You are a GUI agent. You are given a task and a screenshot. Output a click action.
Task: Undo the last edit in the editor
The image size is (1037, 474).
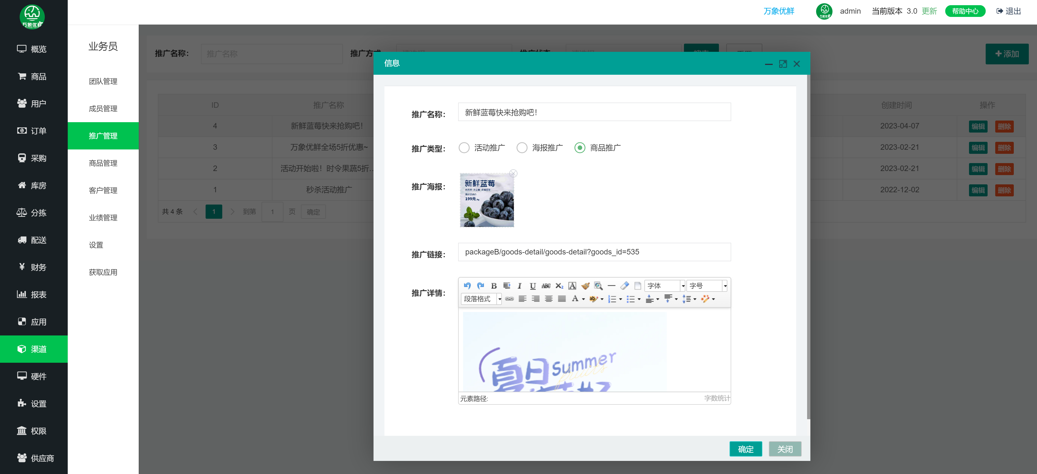[x=467, y=286]
